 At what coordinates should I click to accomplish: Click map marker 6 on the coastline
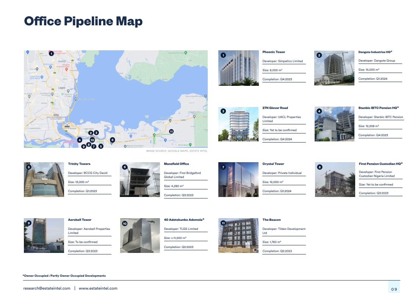(x=112, y=140)
